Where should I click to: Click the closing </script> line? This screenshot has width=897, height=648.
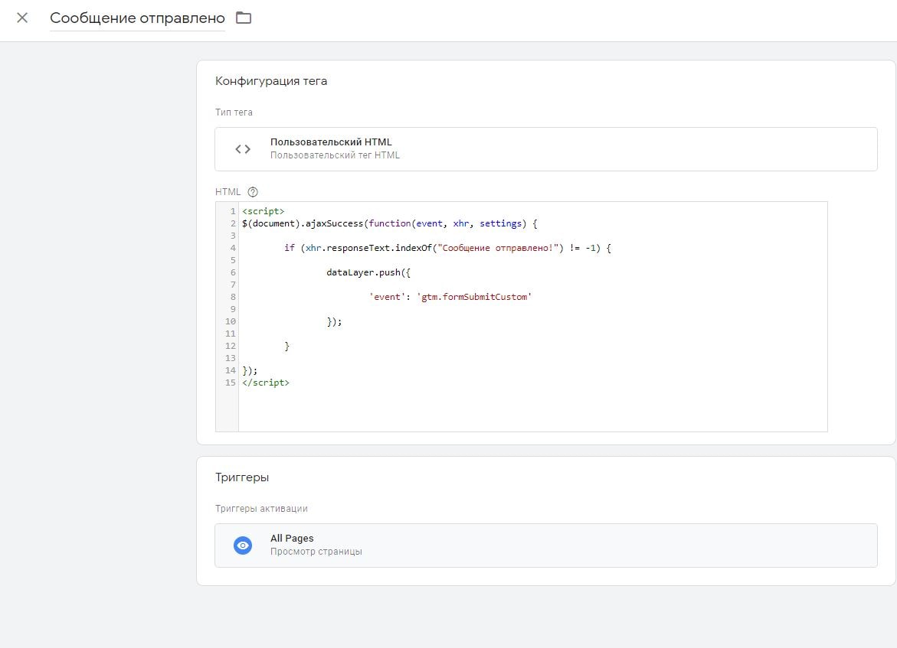point(266,383)
